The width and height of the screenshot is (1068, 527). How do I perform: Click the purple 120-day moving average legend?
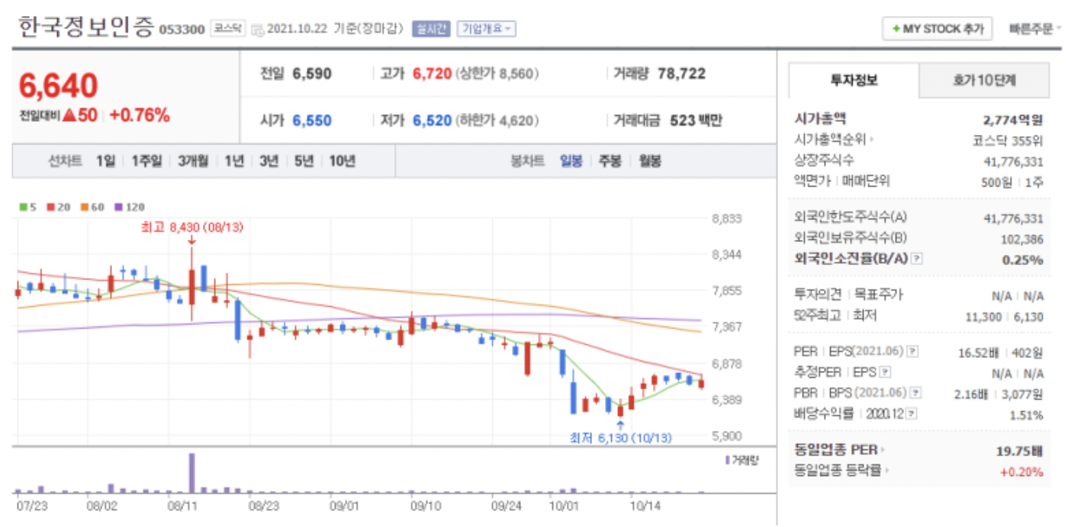pos(130,206)
